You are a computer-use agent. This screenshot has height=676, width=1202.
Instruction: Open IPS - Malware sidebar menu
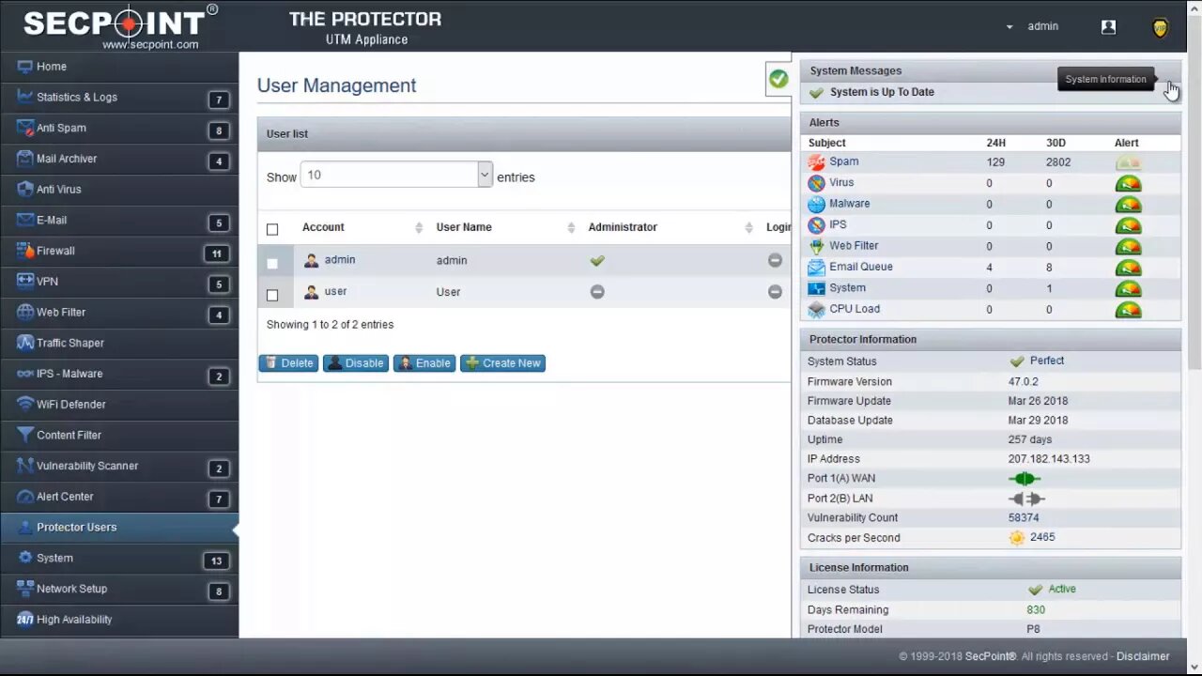point(119,374)
